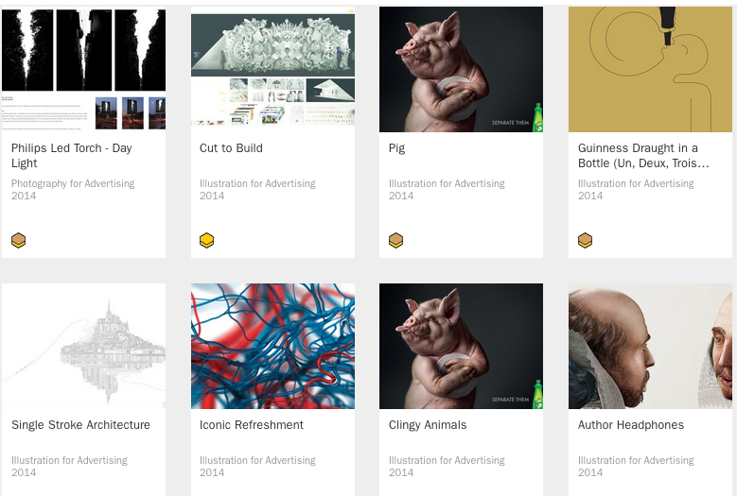
Task: Open the Guinness Draught golden illustration thumbnail
Action: point(650,69)
